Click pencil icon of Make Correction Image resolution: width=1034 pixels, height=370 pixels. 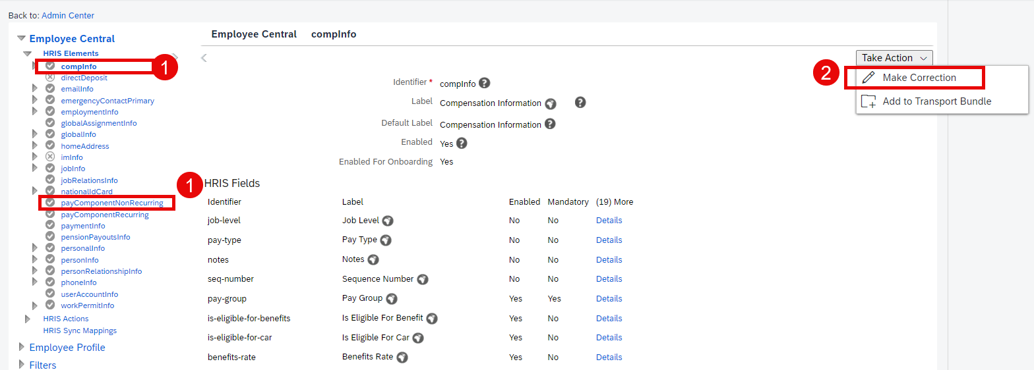point(868,78)
